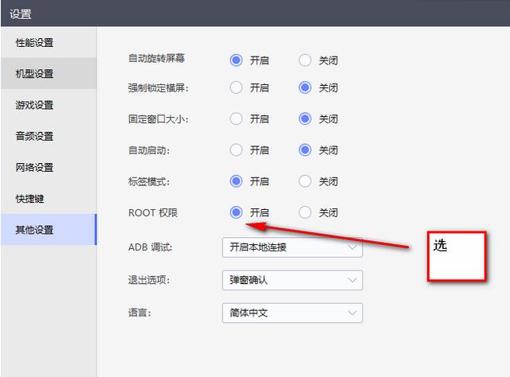510x377 pixels.
Task: Disable 标签模式 with 关闭 radio
Action: [305, 181]
